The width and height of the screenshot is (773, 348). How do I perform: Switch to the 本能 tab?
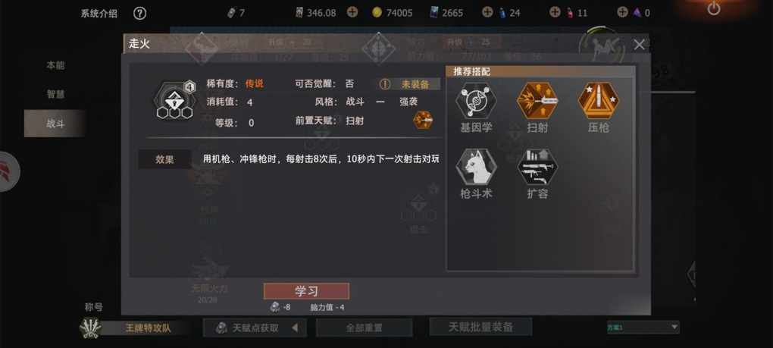point(55,65)
